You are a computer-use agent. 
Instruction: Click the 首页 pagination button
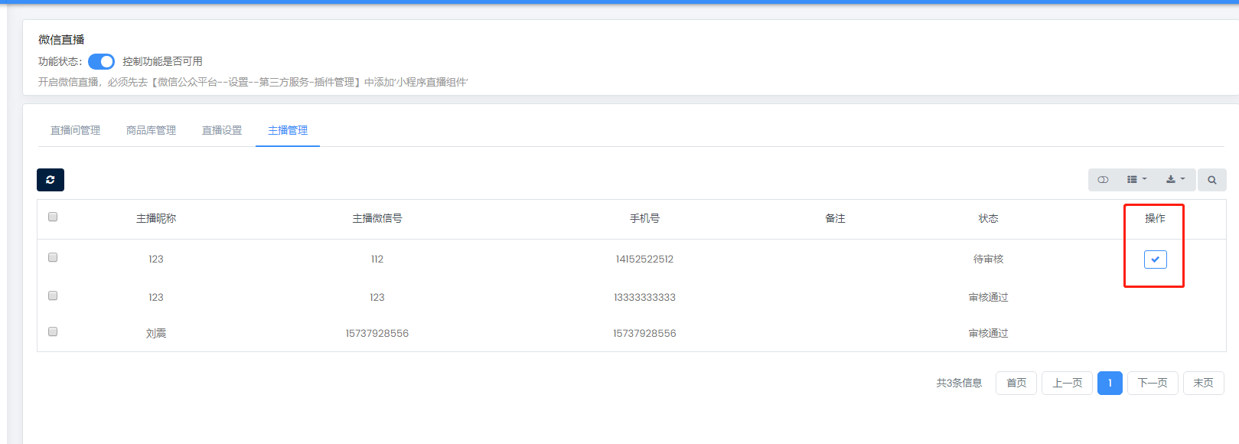pos(1016,383)
